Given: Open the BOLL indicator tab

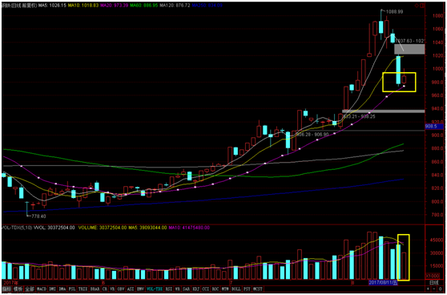Looking at the screenshot, I should pyautogui.click(x=236, y=289).
